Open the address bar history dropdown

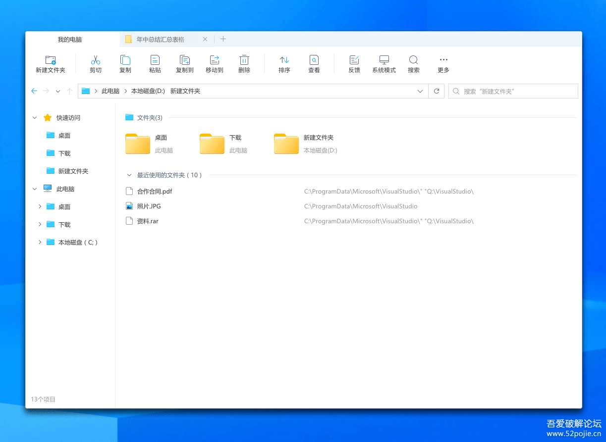click(x=420, y=91)
